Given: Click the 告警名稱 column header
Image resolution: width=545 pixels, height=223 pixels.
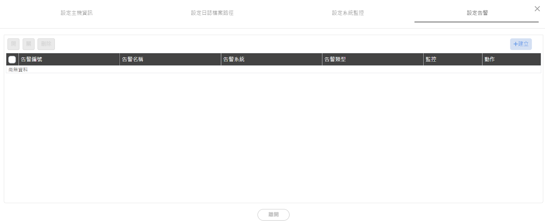Looking at the screenshot, I should (170, 59).
